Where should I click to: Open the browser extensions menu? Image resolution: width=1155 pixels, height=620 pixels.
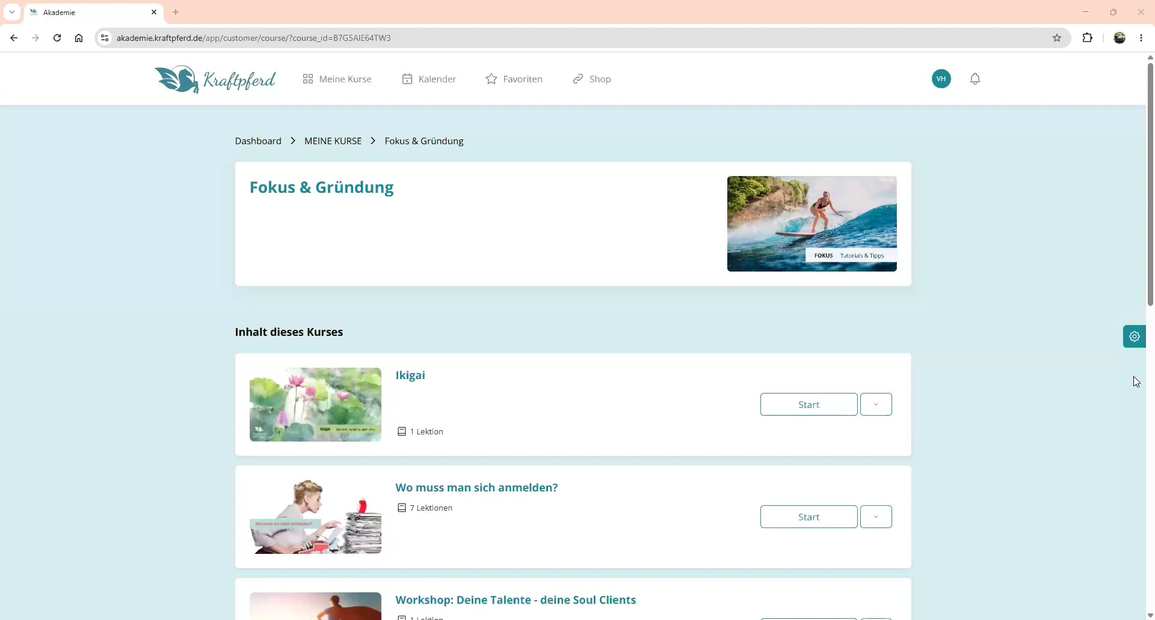(x=1087, y=38)
